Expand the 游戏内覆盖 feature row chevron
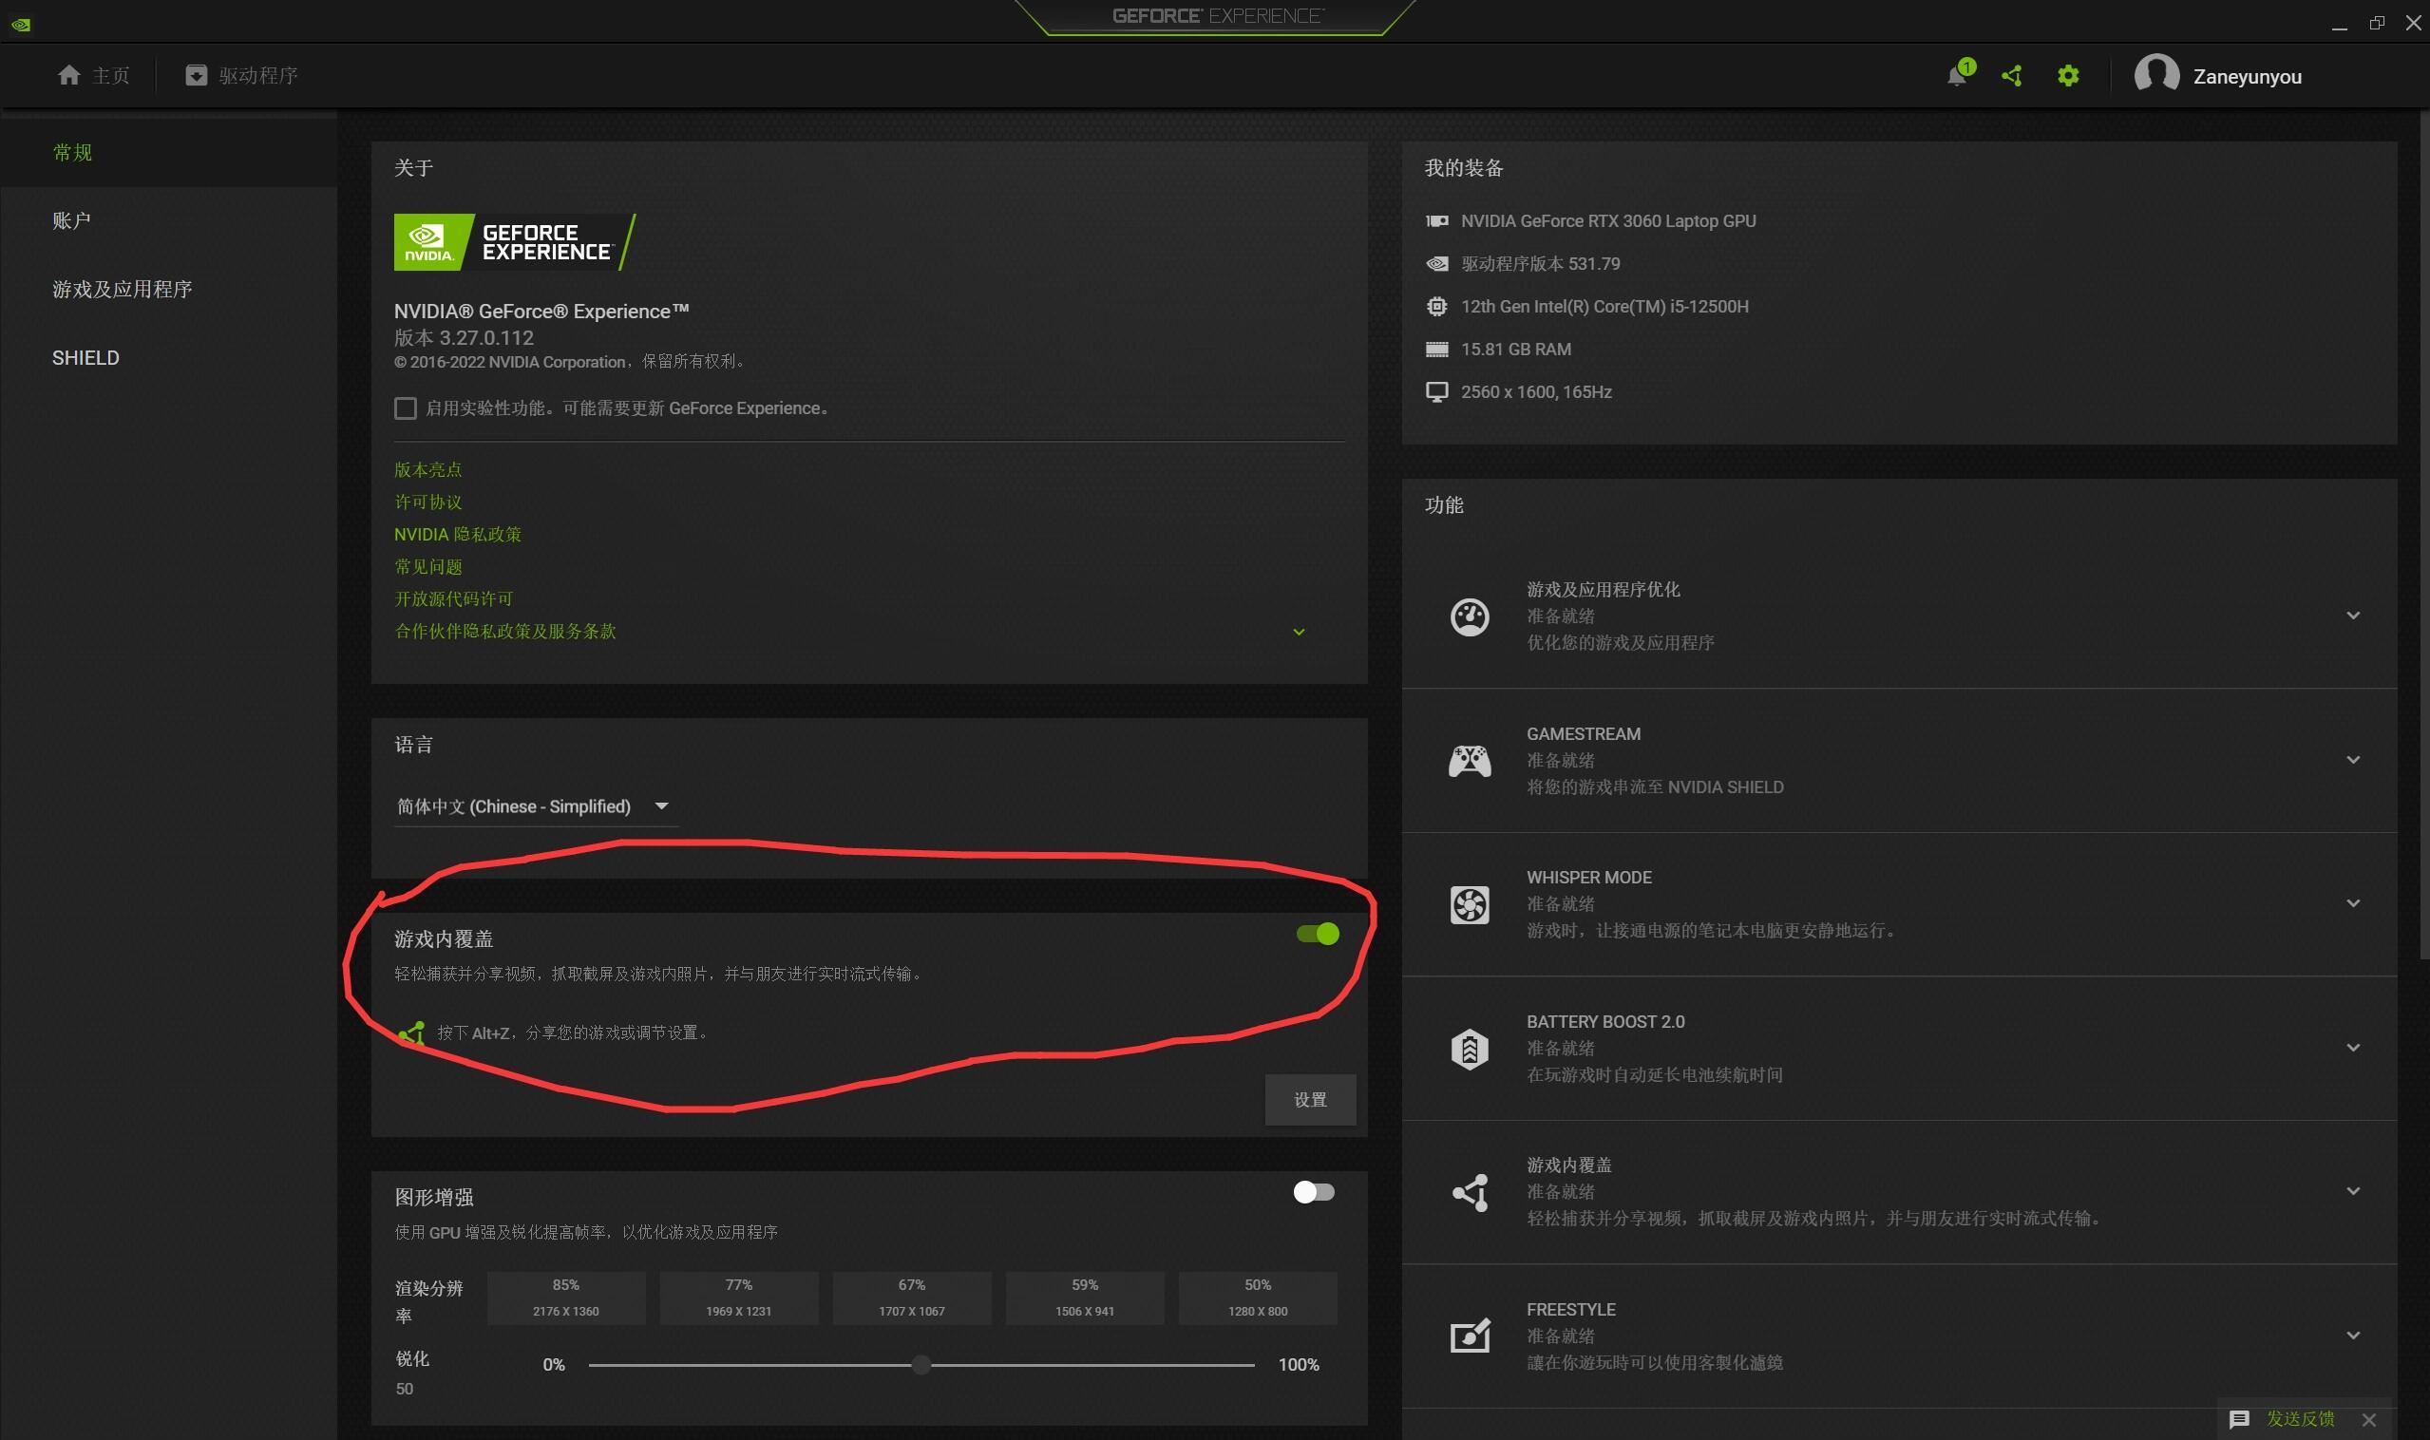Viewport: 2430px width, 1440px height. pos(2352,1191)
